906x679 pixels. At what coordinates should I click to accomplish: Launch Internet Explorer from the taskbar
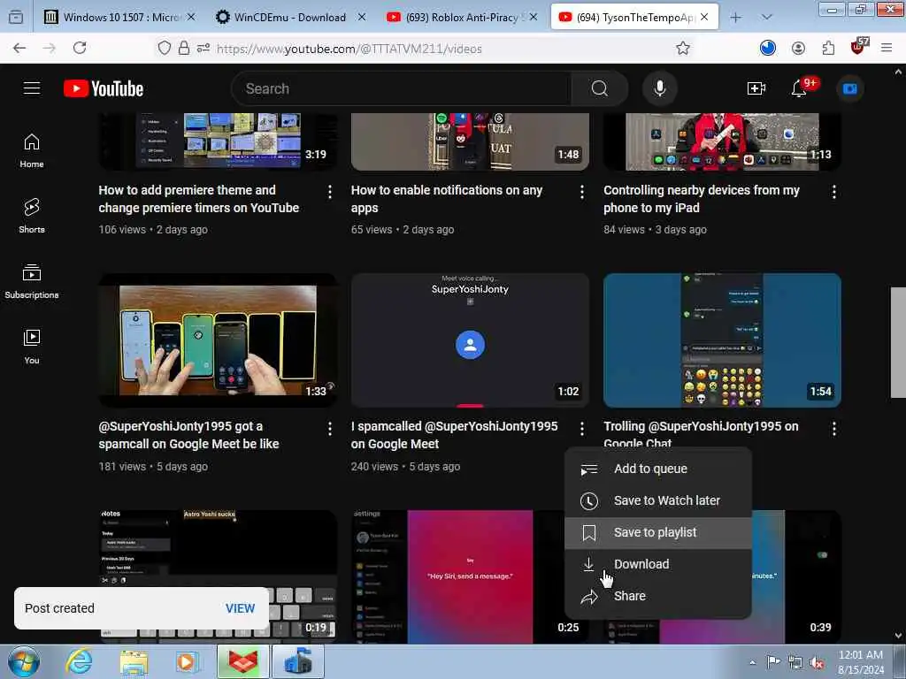pyautogui.click(x=79, y=662)
